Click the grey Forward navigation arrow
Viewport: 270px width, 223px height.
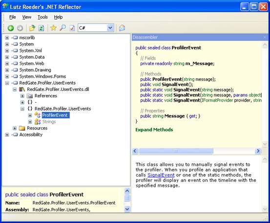[20, 28]
